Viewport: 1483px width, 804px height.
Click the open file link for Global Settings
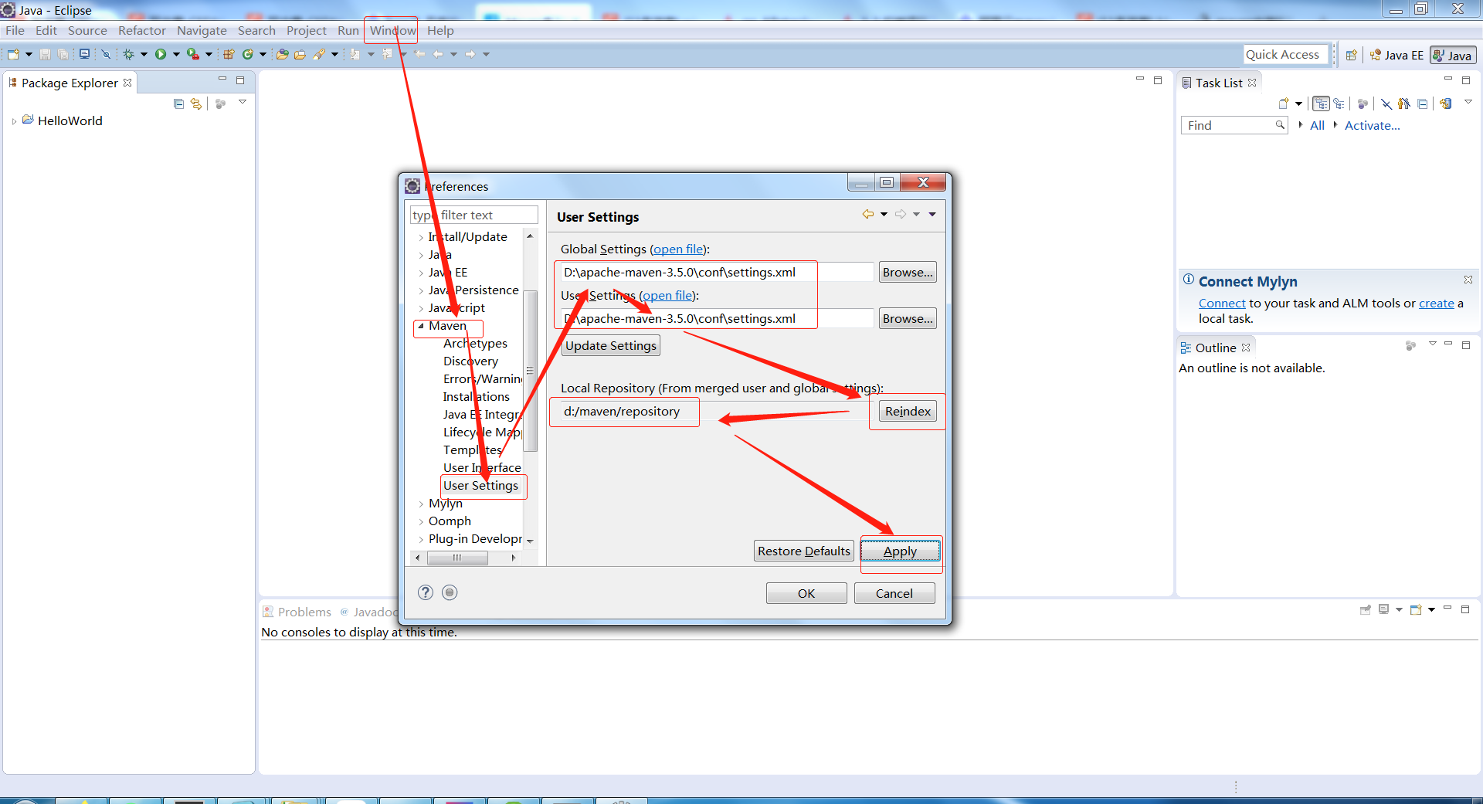pyautogui.click(x=679, y=249)
